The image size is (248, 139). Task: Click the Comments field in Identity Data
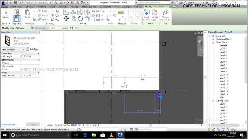[x=30, y=66]
